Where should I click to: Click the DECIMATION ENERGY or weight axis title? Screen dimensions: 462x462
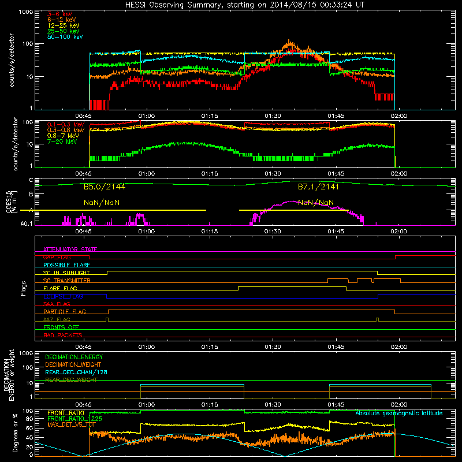[9, 375]
